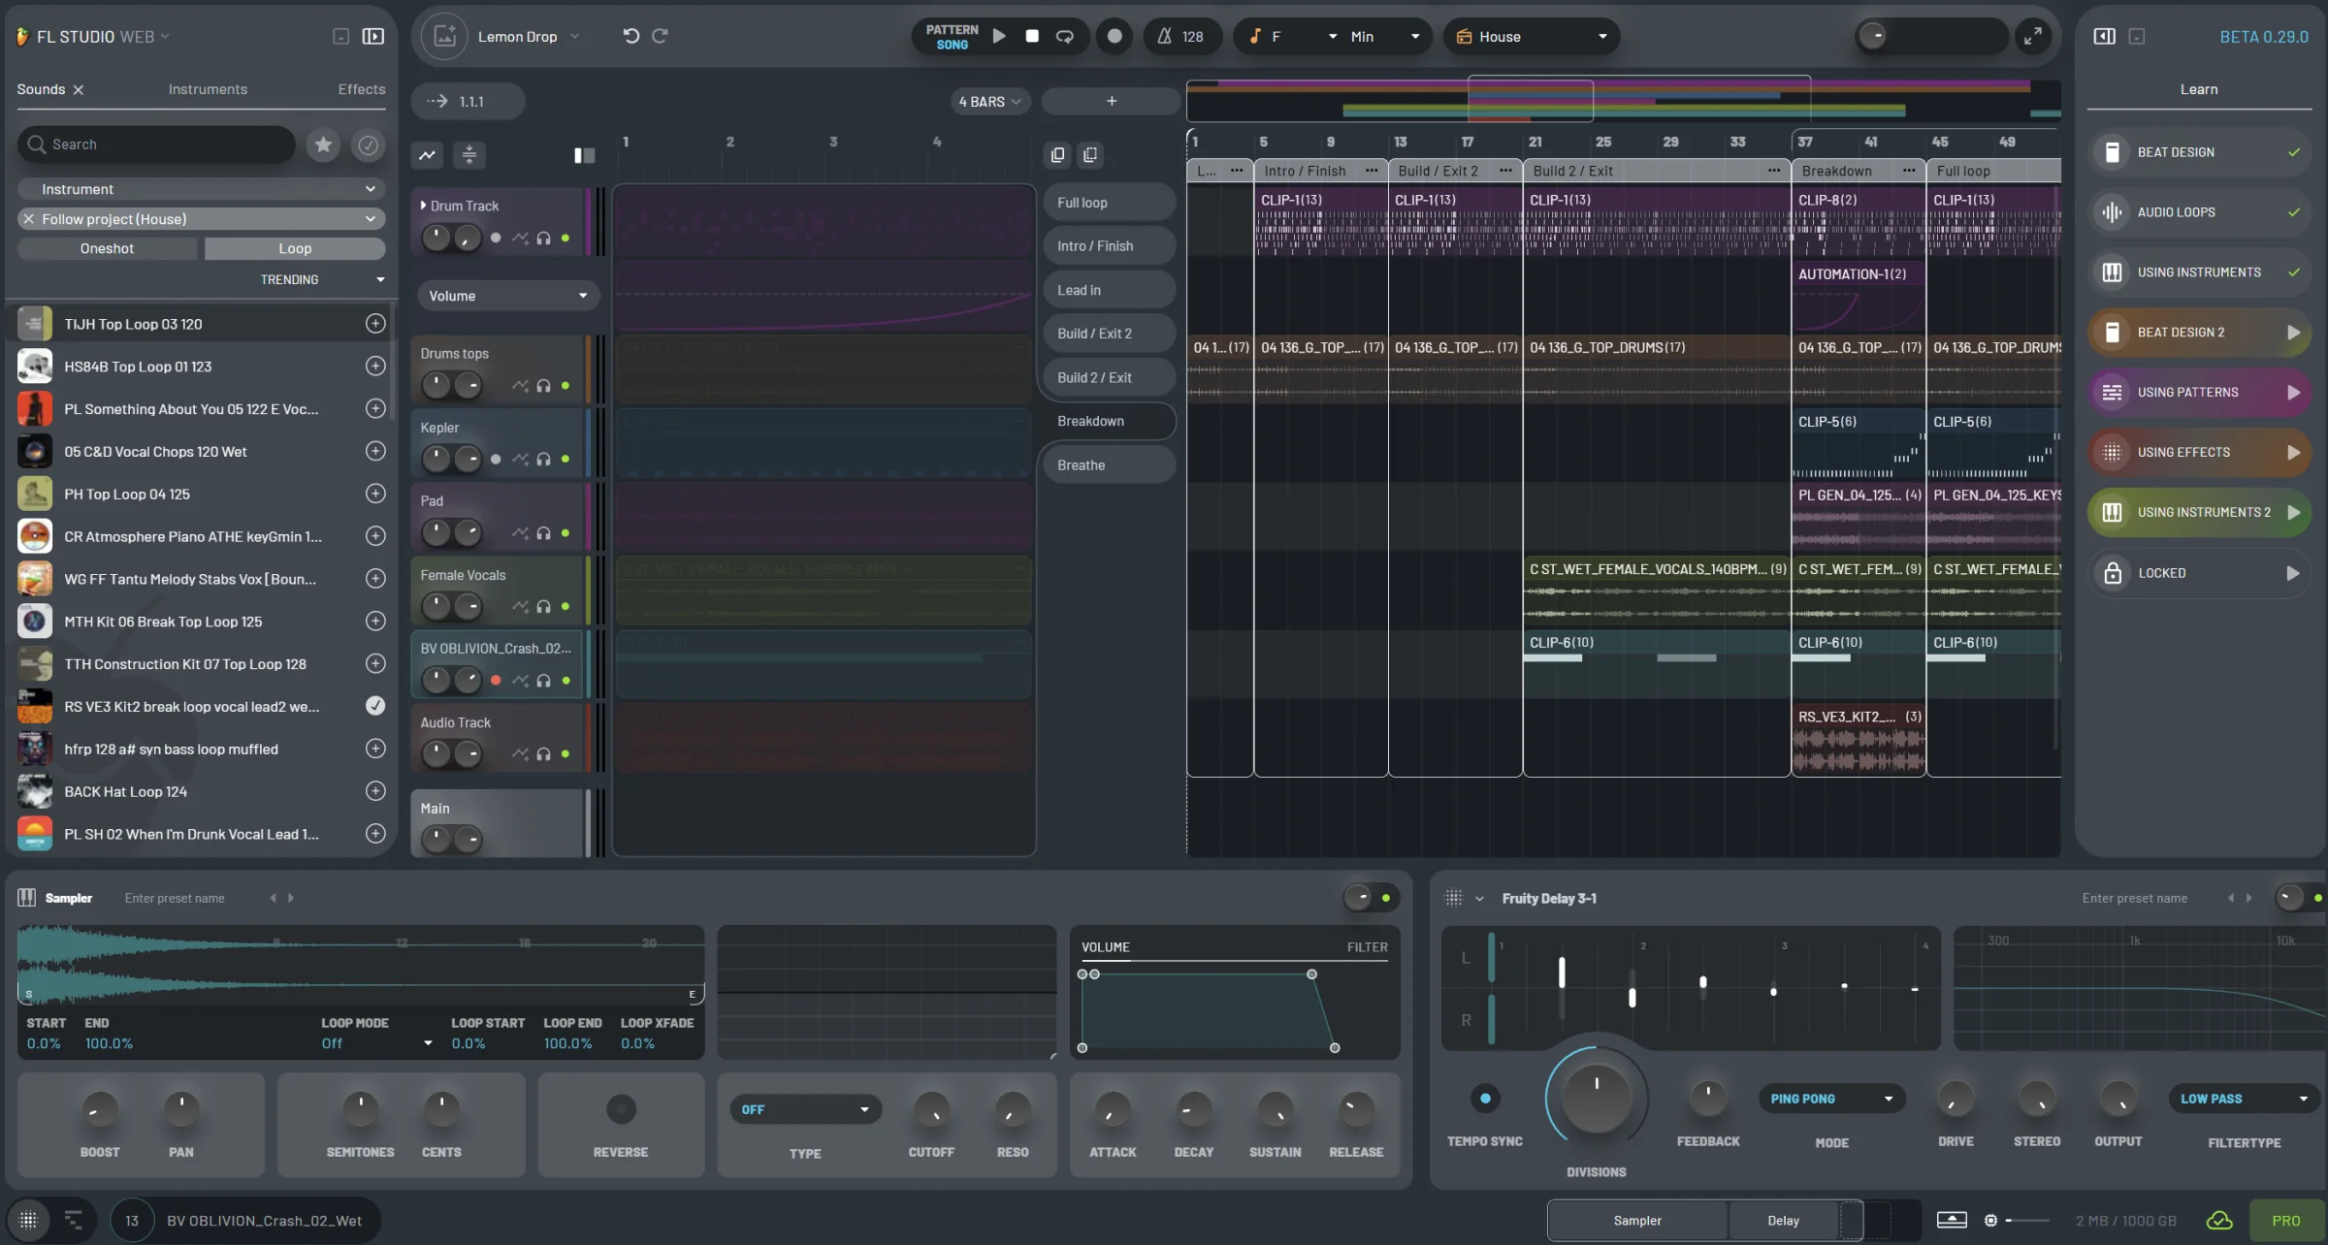Click the Fruity Delay grid icon
This screenshot has width=2328, height=1245.
click(1453, 898)
